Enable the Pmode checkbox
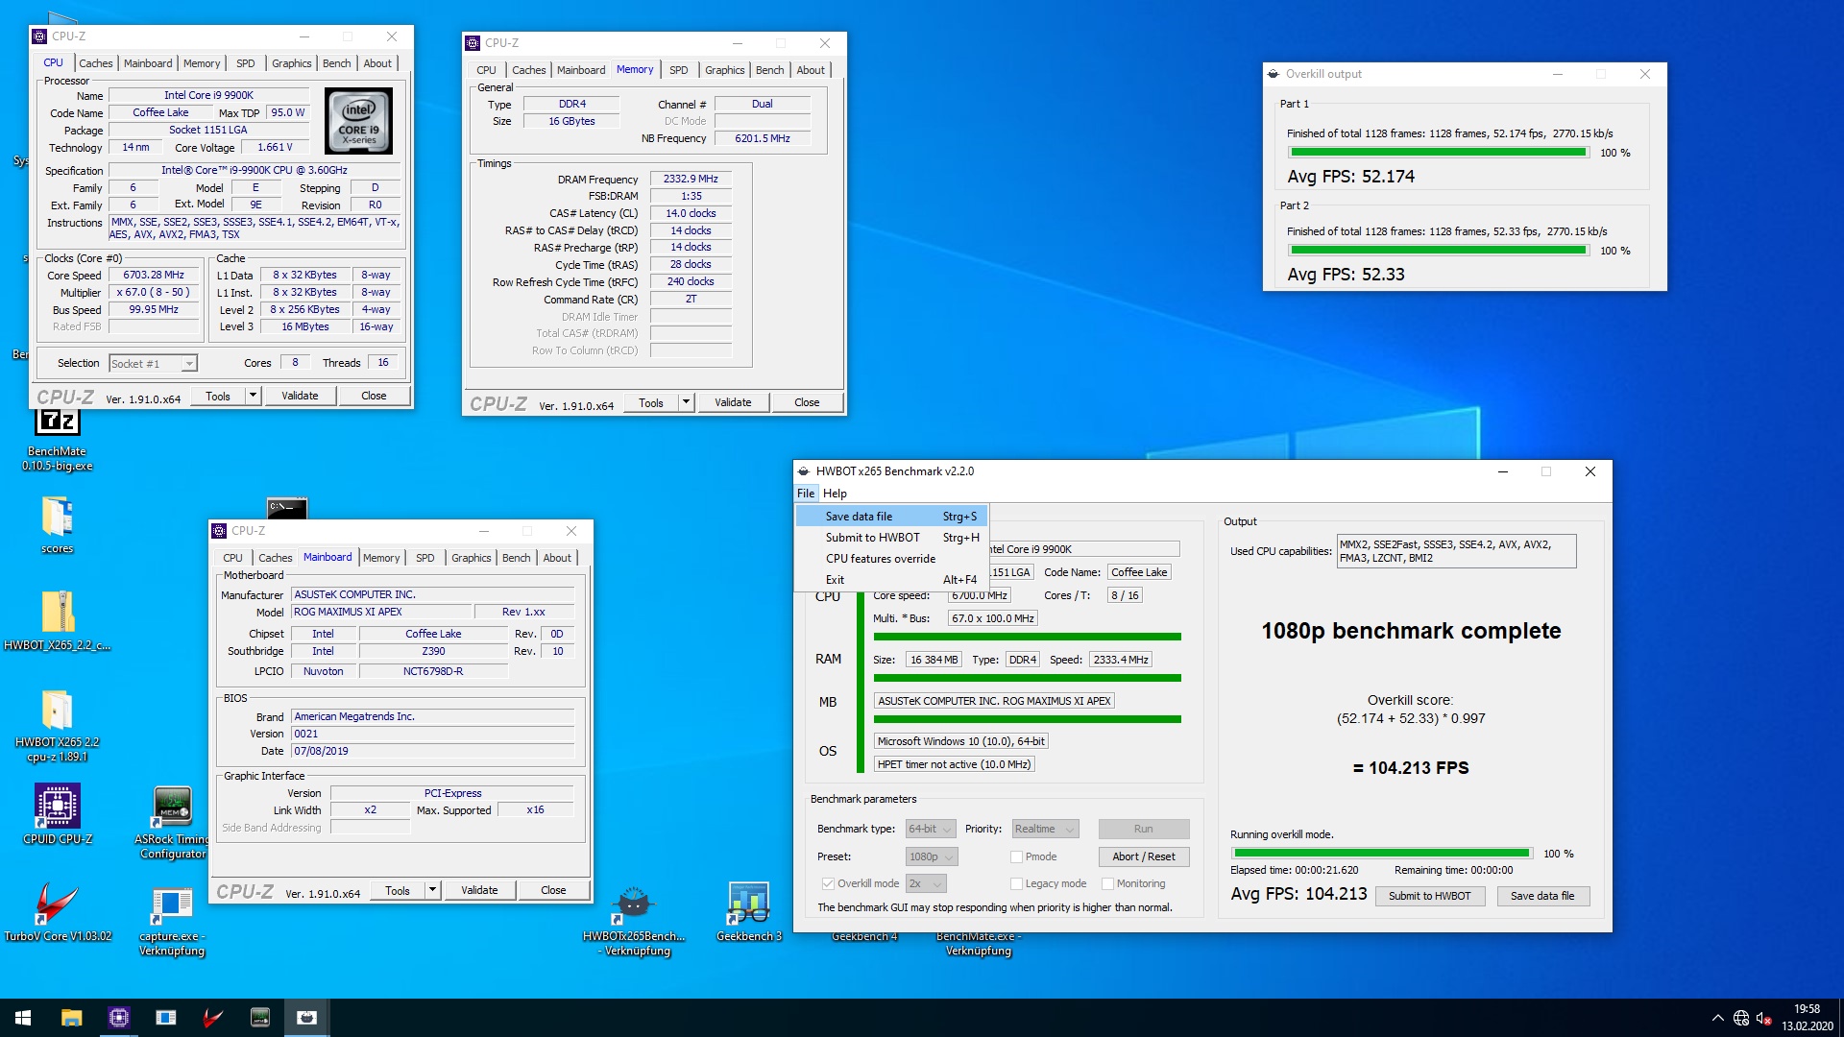1844x1037 pixels. pyautogui.click(x=1016, y=856)
